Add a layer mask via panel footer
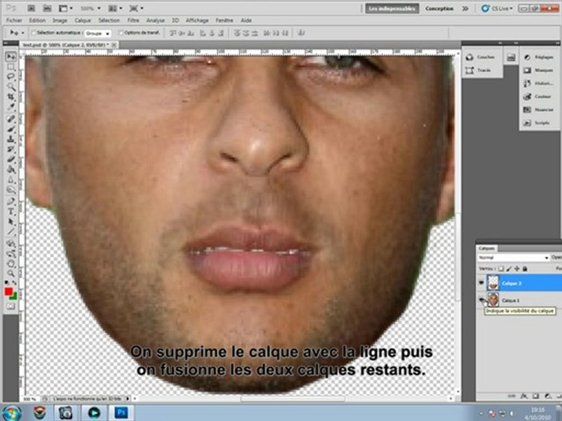Viewport: 562px width, 421px height. coord(536,396)
